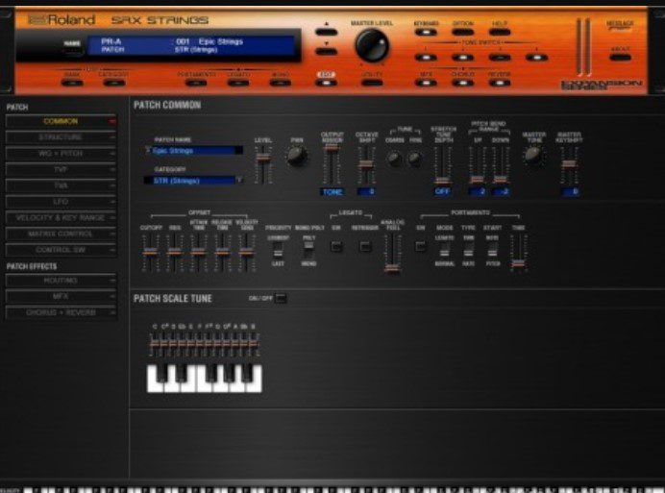The height and width of the screenshot is (493, 665).
Task: Toggle the top-panel Legato button
Action: coord(238,83)
